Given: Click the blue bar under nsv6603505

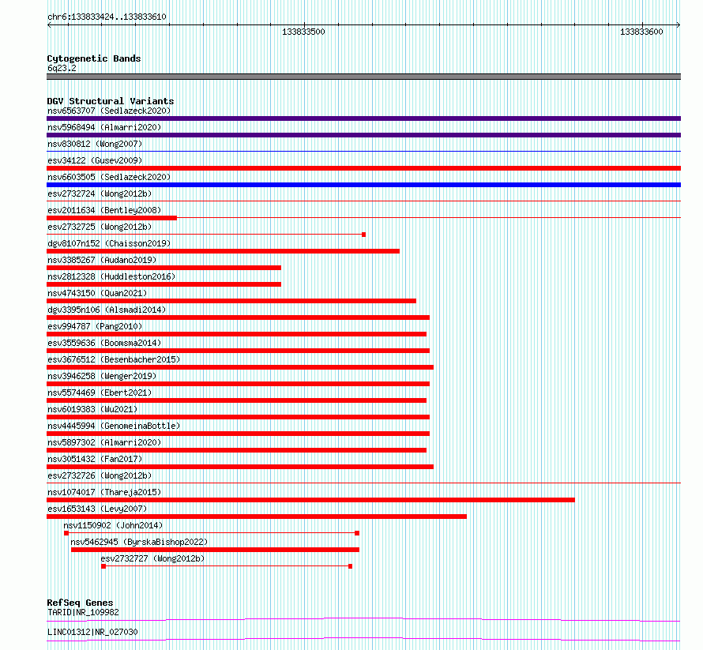Looking at the screenshot, I should click(363, 185).
